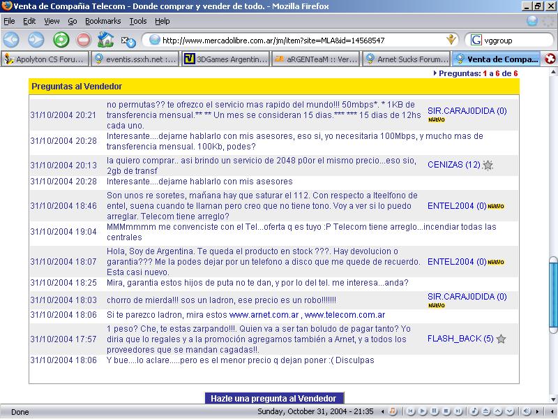Open ENTEL2004 profile on the 18:46 question
Viewport: 558px width, 419px height.
click(x=457, y=206)
